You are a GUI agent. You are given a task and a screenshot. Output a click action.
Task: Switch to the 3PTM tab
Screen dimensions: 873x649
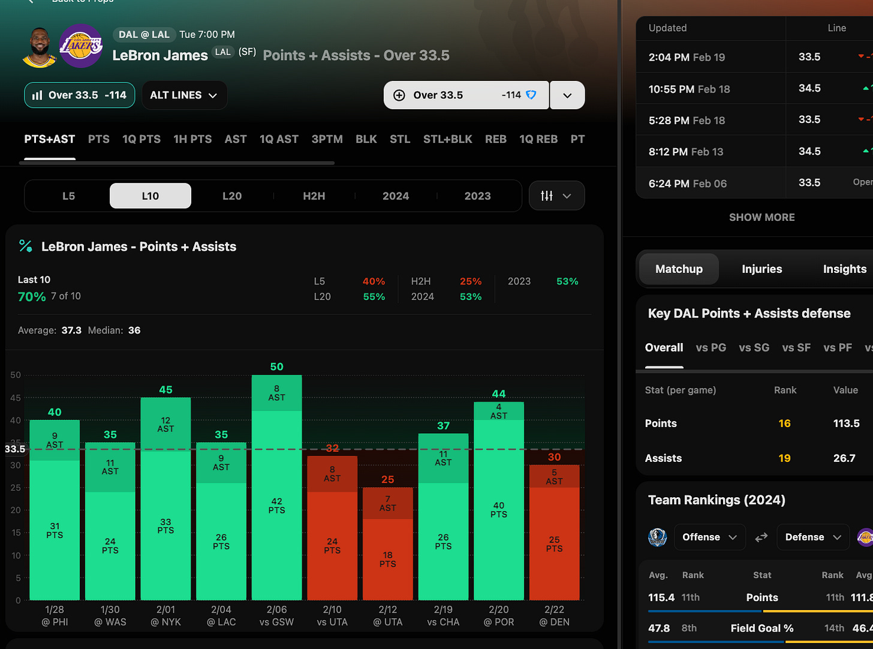point(327,139)
